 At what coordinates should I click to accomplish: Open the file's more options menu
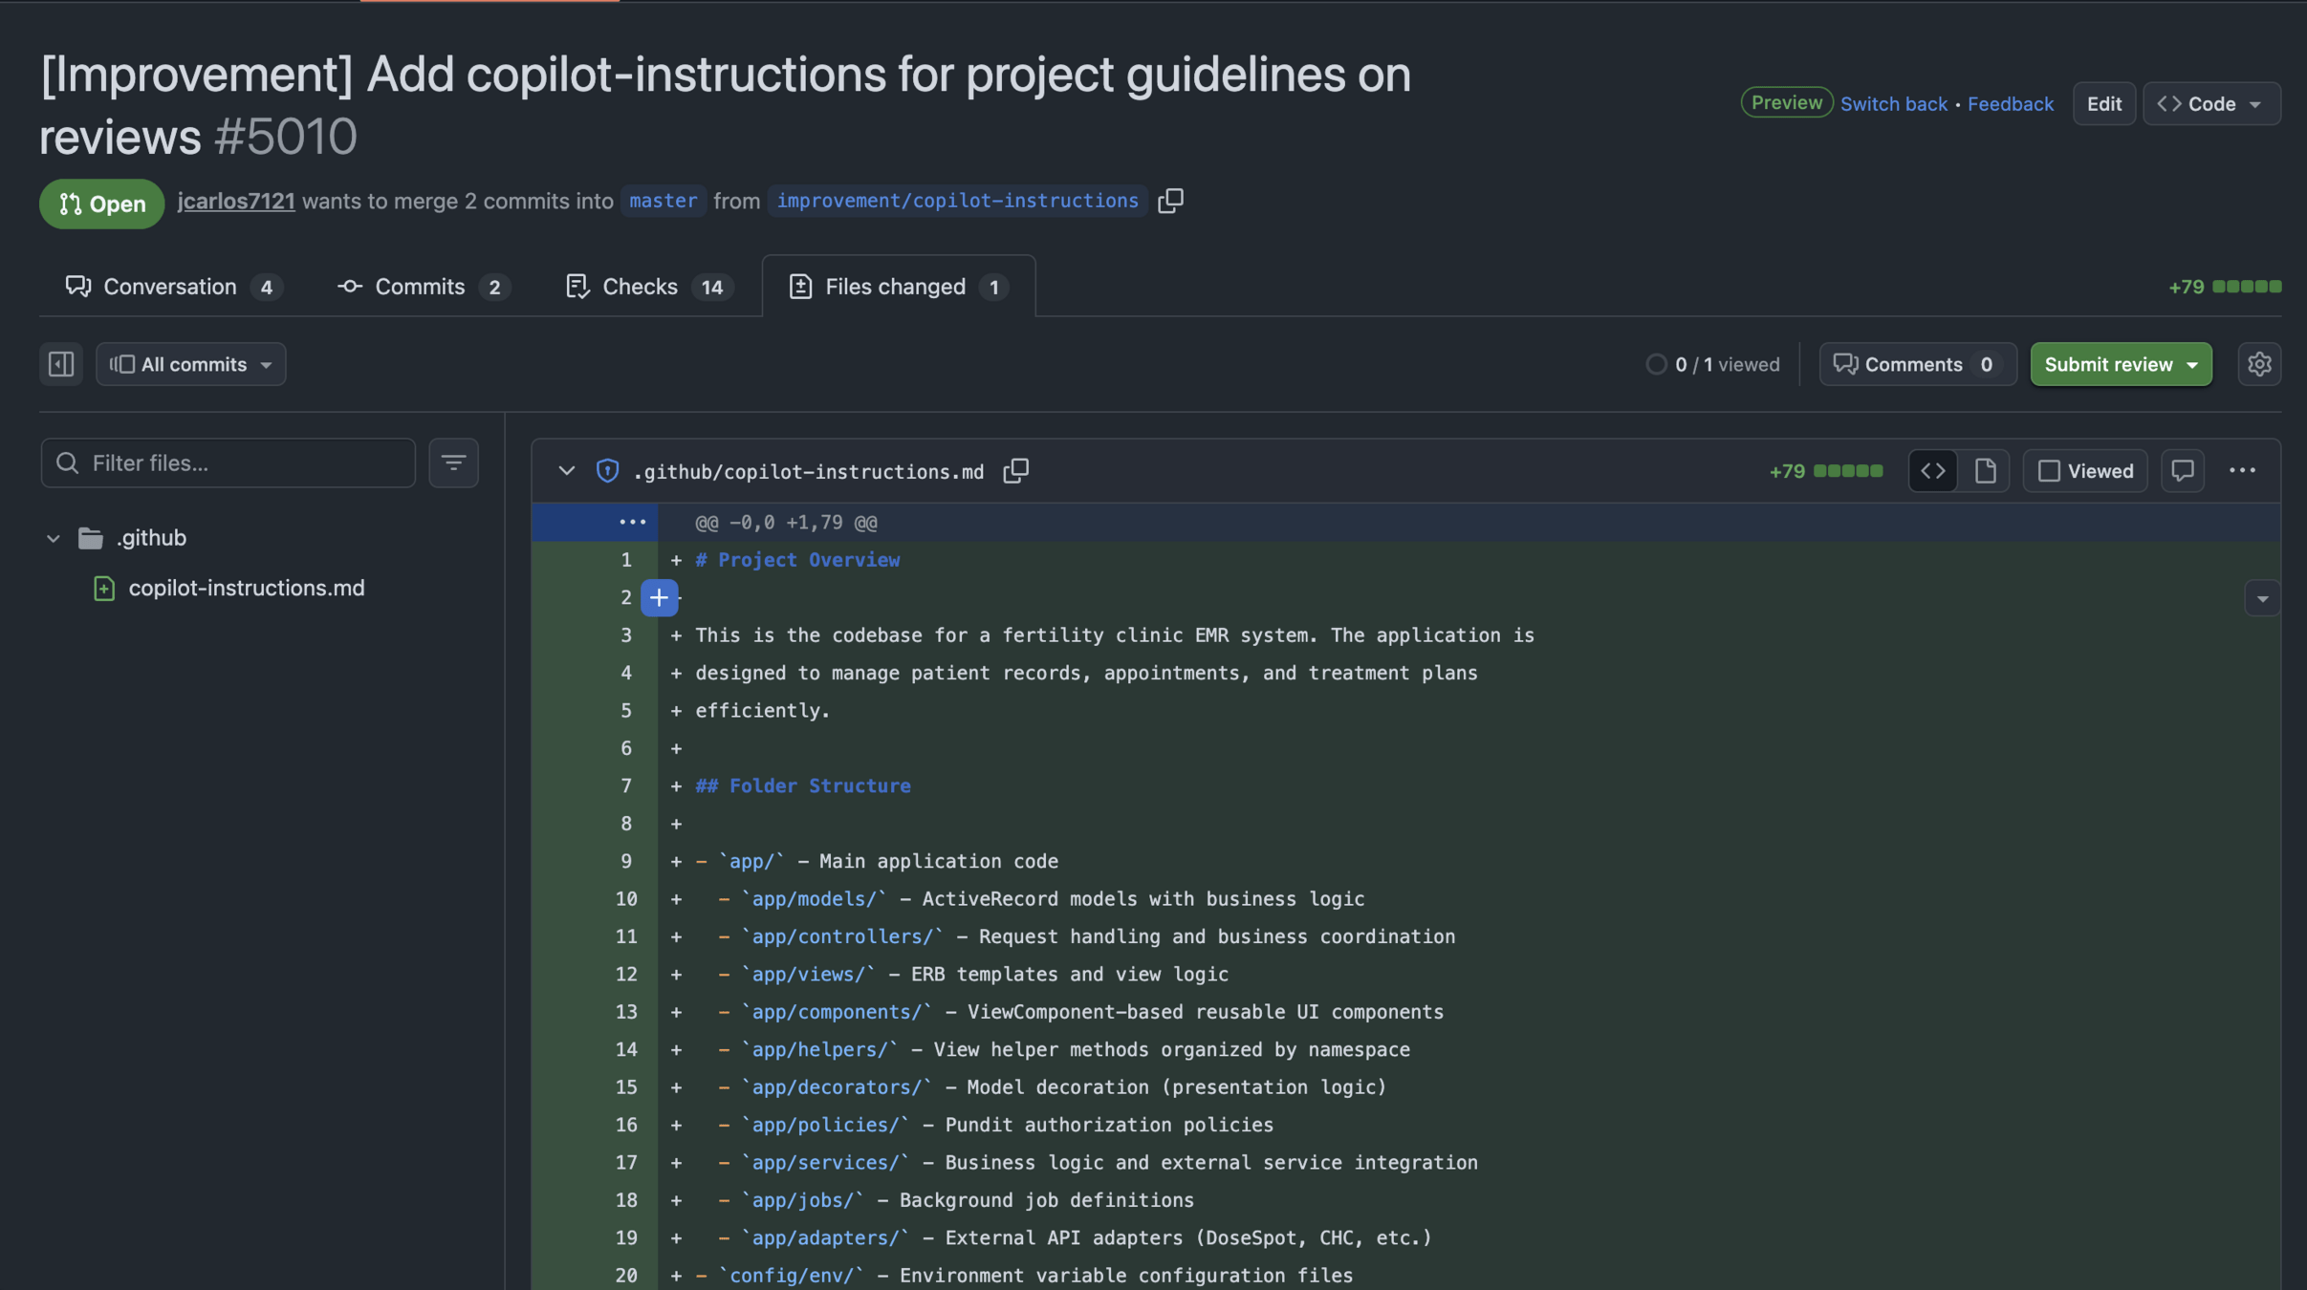pos(2242,471)
